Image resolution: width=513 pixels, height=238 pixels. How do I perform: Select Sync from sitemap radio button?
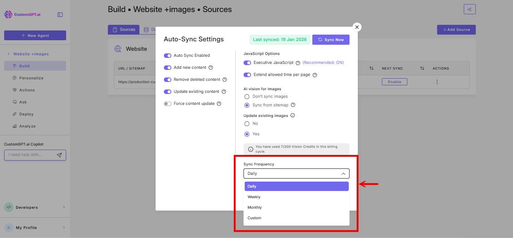pos(247,105)
